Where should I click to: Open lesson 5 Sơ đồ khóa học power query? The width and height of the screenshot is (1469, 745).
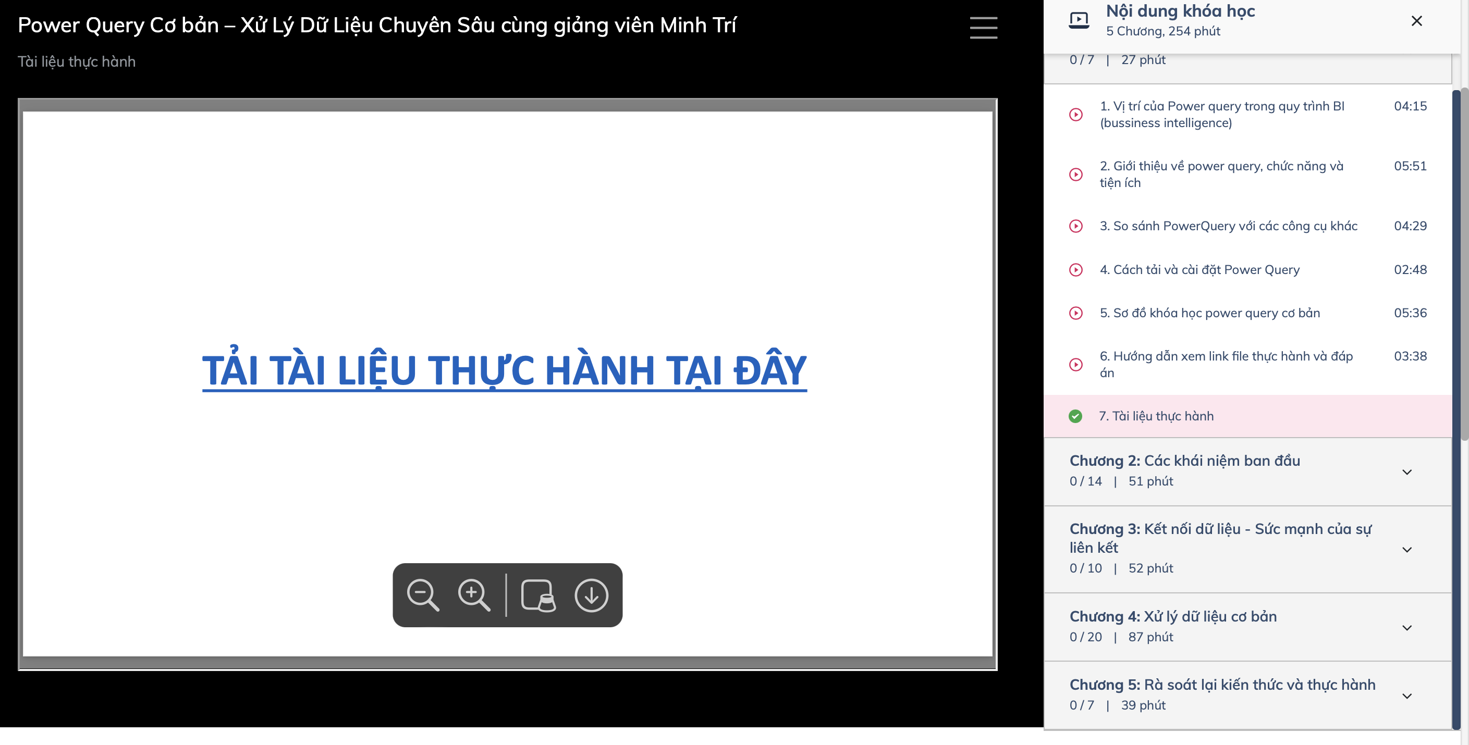coord(1248,313)
